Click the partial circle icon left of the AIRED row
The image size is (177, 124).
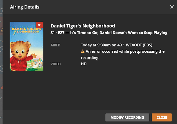[2, 49]
